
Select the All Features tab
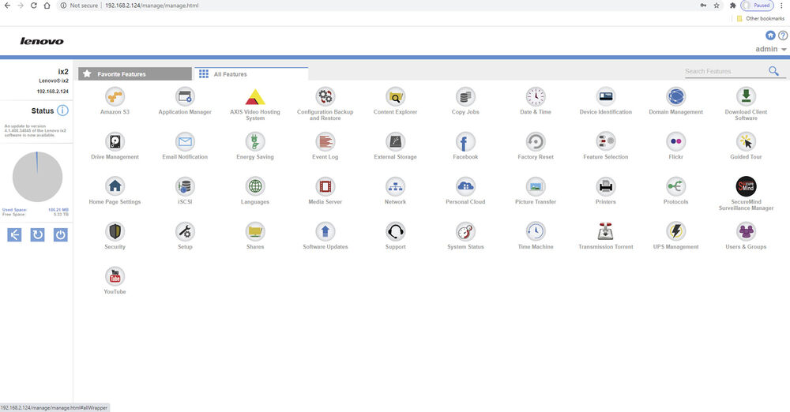[x=251, y=74]
